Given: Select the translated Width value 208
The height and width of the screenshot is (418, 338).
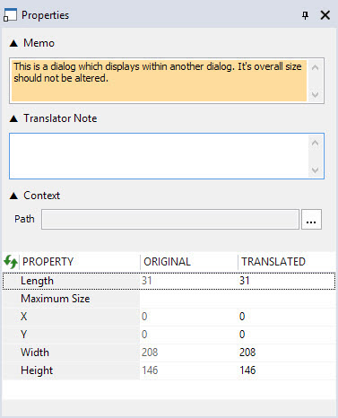Looking at the screenshot, I should pyautogui.click(x=247, y=353).
